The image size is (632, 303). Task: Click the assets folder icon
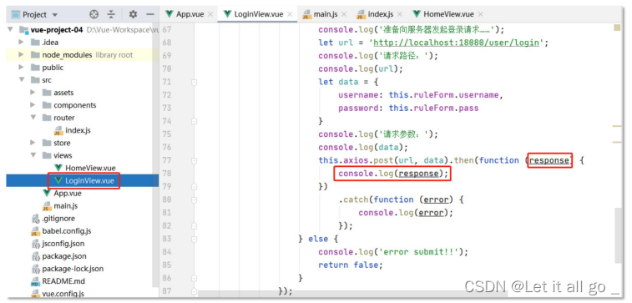pyautogui.click(x=47, y=93)
